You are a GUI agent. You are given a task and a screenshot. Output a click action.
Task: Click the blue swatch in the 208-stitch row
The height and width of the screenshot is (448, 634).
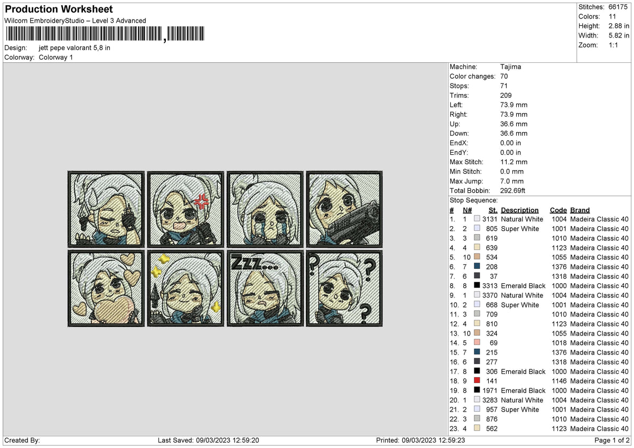[x=477, y=267]
